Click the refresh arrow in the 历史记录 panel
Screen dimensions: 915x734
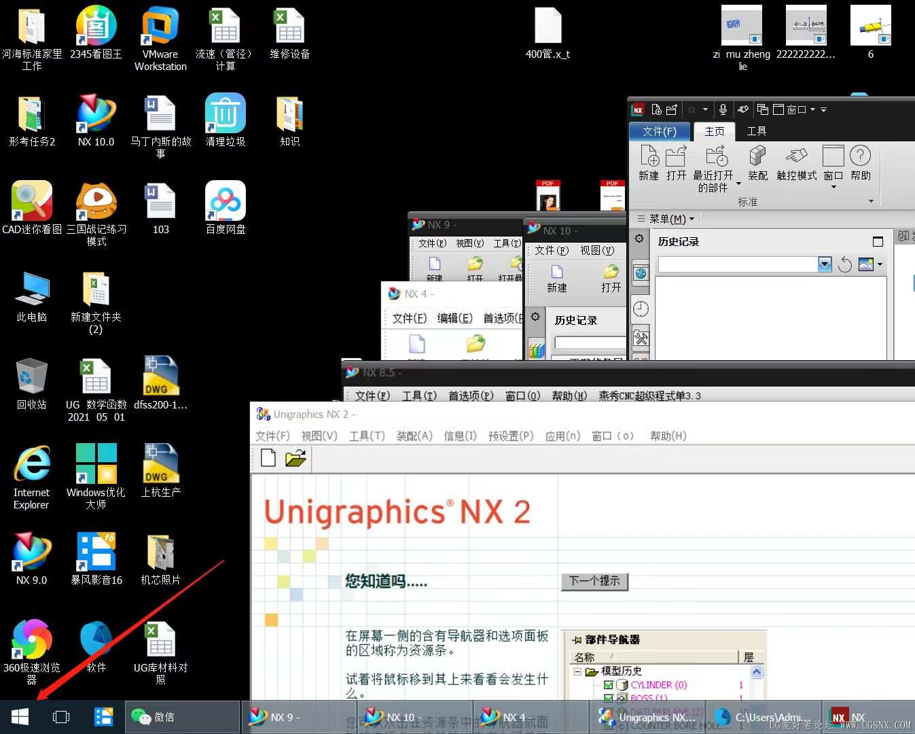[x=845, y=264]
